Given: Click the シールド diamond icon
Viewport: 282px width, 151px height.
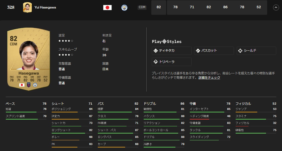Looking at the screenshot, I should [240, 51].
